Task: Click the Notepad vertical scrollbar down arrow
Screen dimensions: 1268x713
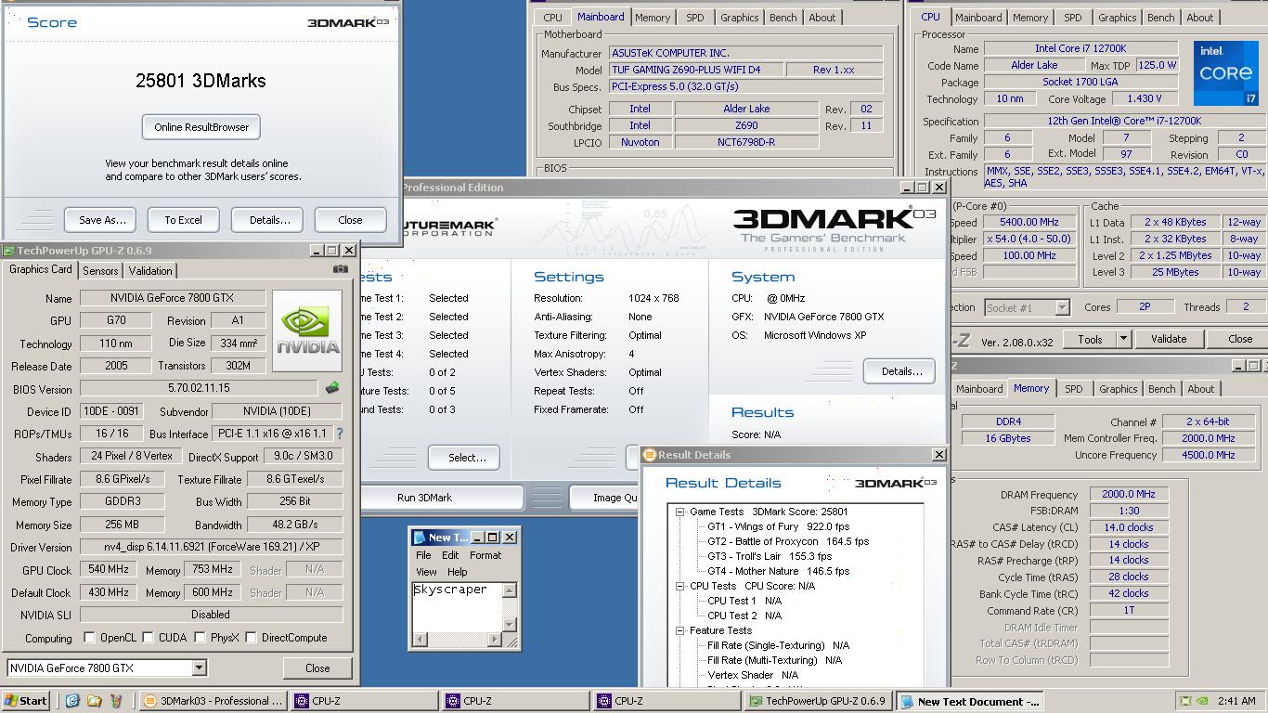Action: click(x=509, y=625)
